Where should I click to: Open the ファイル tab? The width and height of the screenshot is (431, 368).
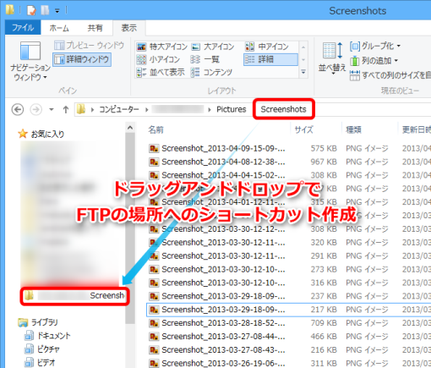(x=23, y=28)
